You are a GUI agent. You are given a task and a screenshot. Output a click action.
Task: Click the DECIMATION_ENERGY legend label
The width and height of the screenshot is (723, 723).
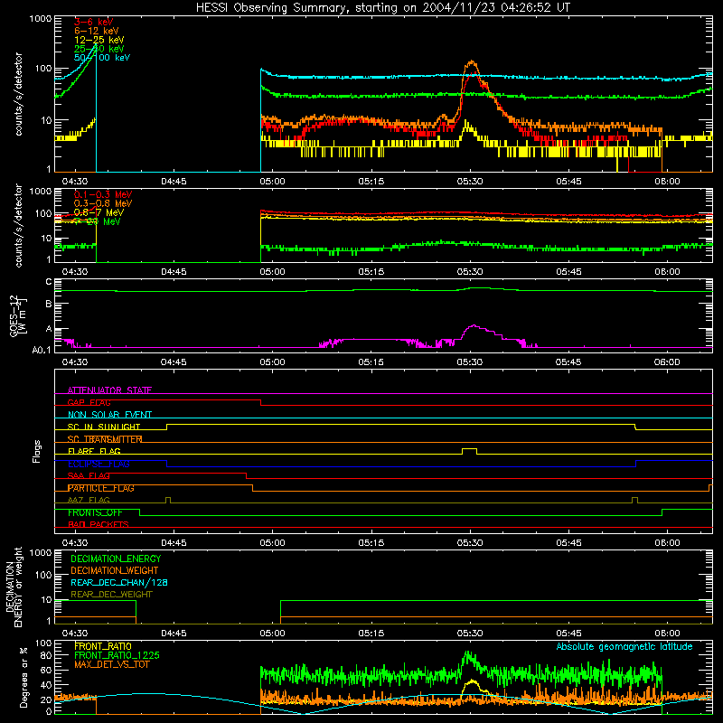tap(116, 559)
